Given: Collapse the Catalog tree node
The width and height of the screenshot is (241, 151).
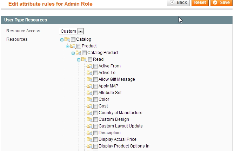Looking at the screenshot, I should [62, 40].
